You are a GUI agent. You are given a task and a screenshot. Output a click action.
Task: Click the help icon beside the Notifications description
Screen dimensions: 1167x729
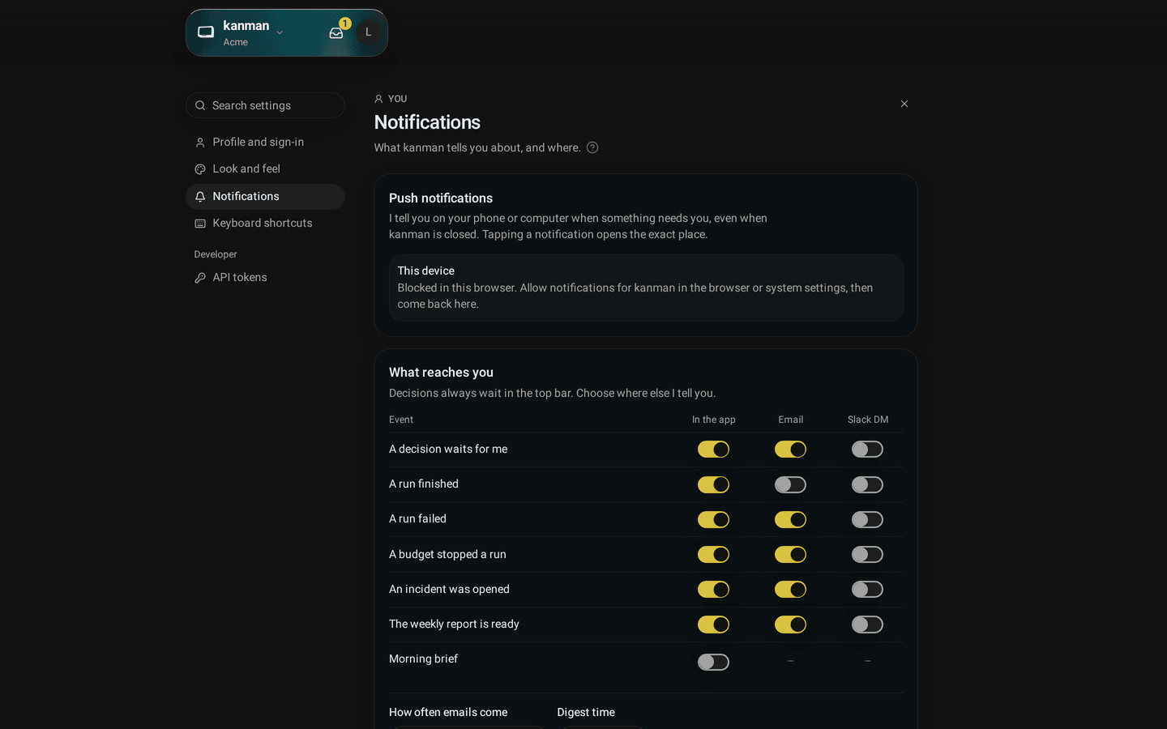(x=592, y=147)
